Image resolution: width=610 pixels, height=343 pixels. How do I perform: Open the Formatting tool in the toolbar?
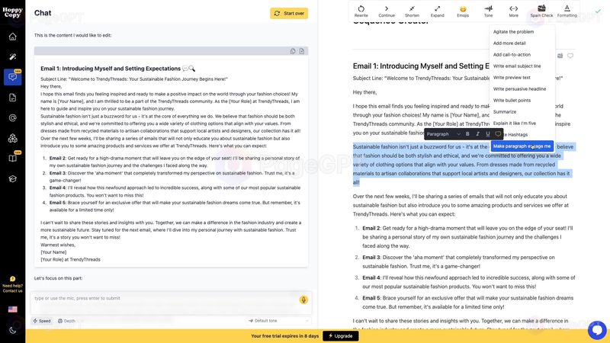(567, 11)
